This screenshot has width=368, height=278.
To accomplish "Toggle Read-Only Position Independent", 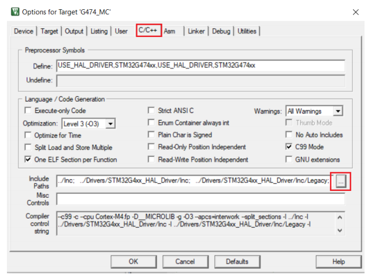I will tap(151, 147).
